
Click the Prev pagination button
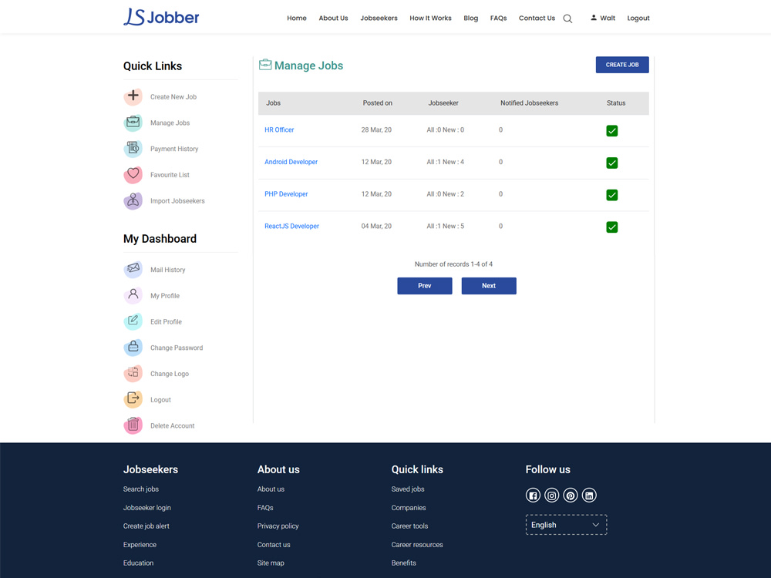tap(424, 286)
